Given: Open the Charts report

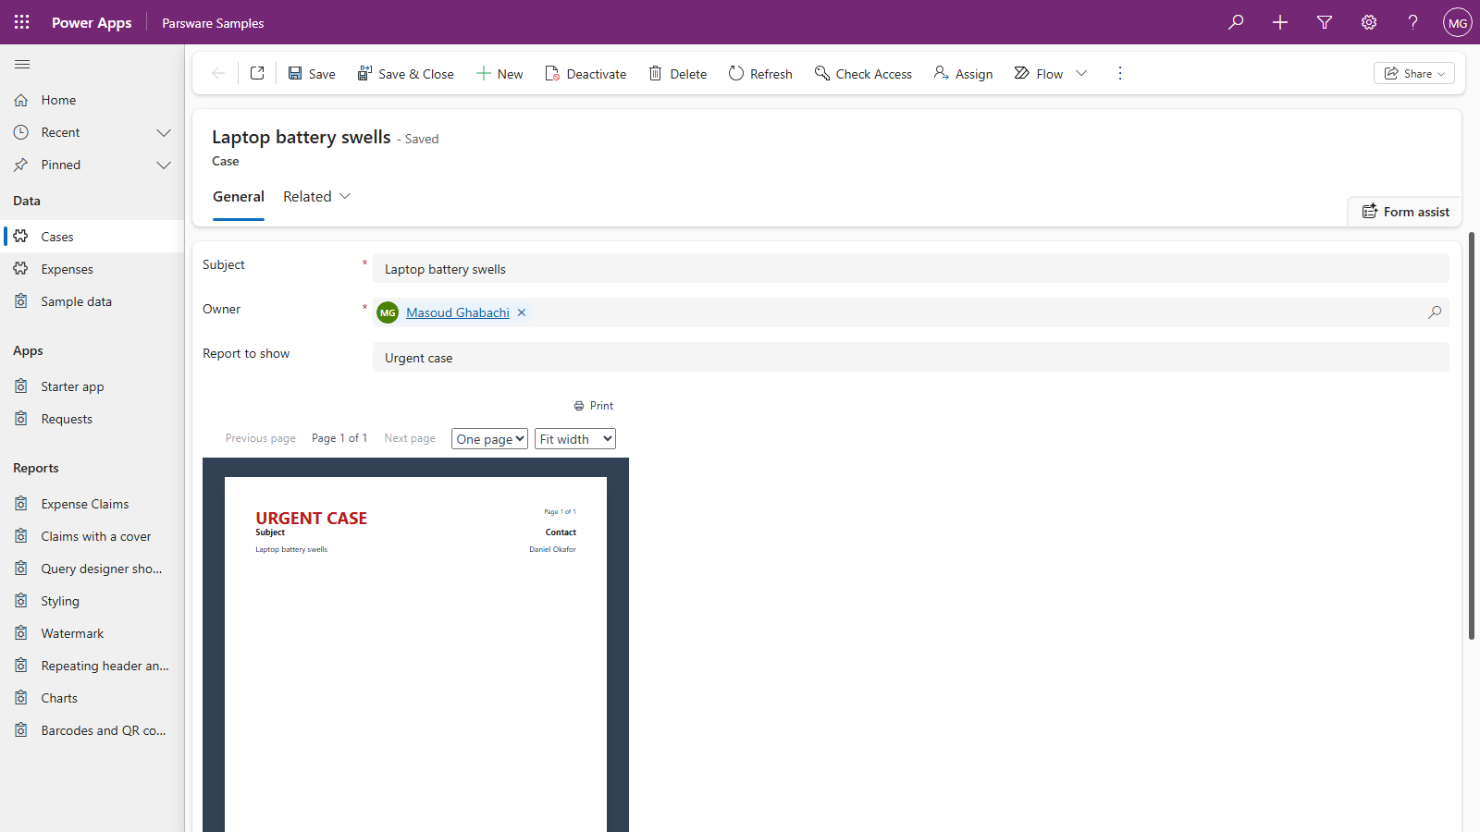Looking at the screenshot, I should [92, 698].
